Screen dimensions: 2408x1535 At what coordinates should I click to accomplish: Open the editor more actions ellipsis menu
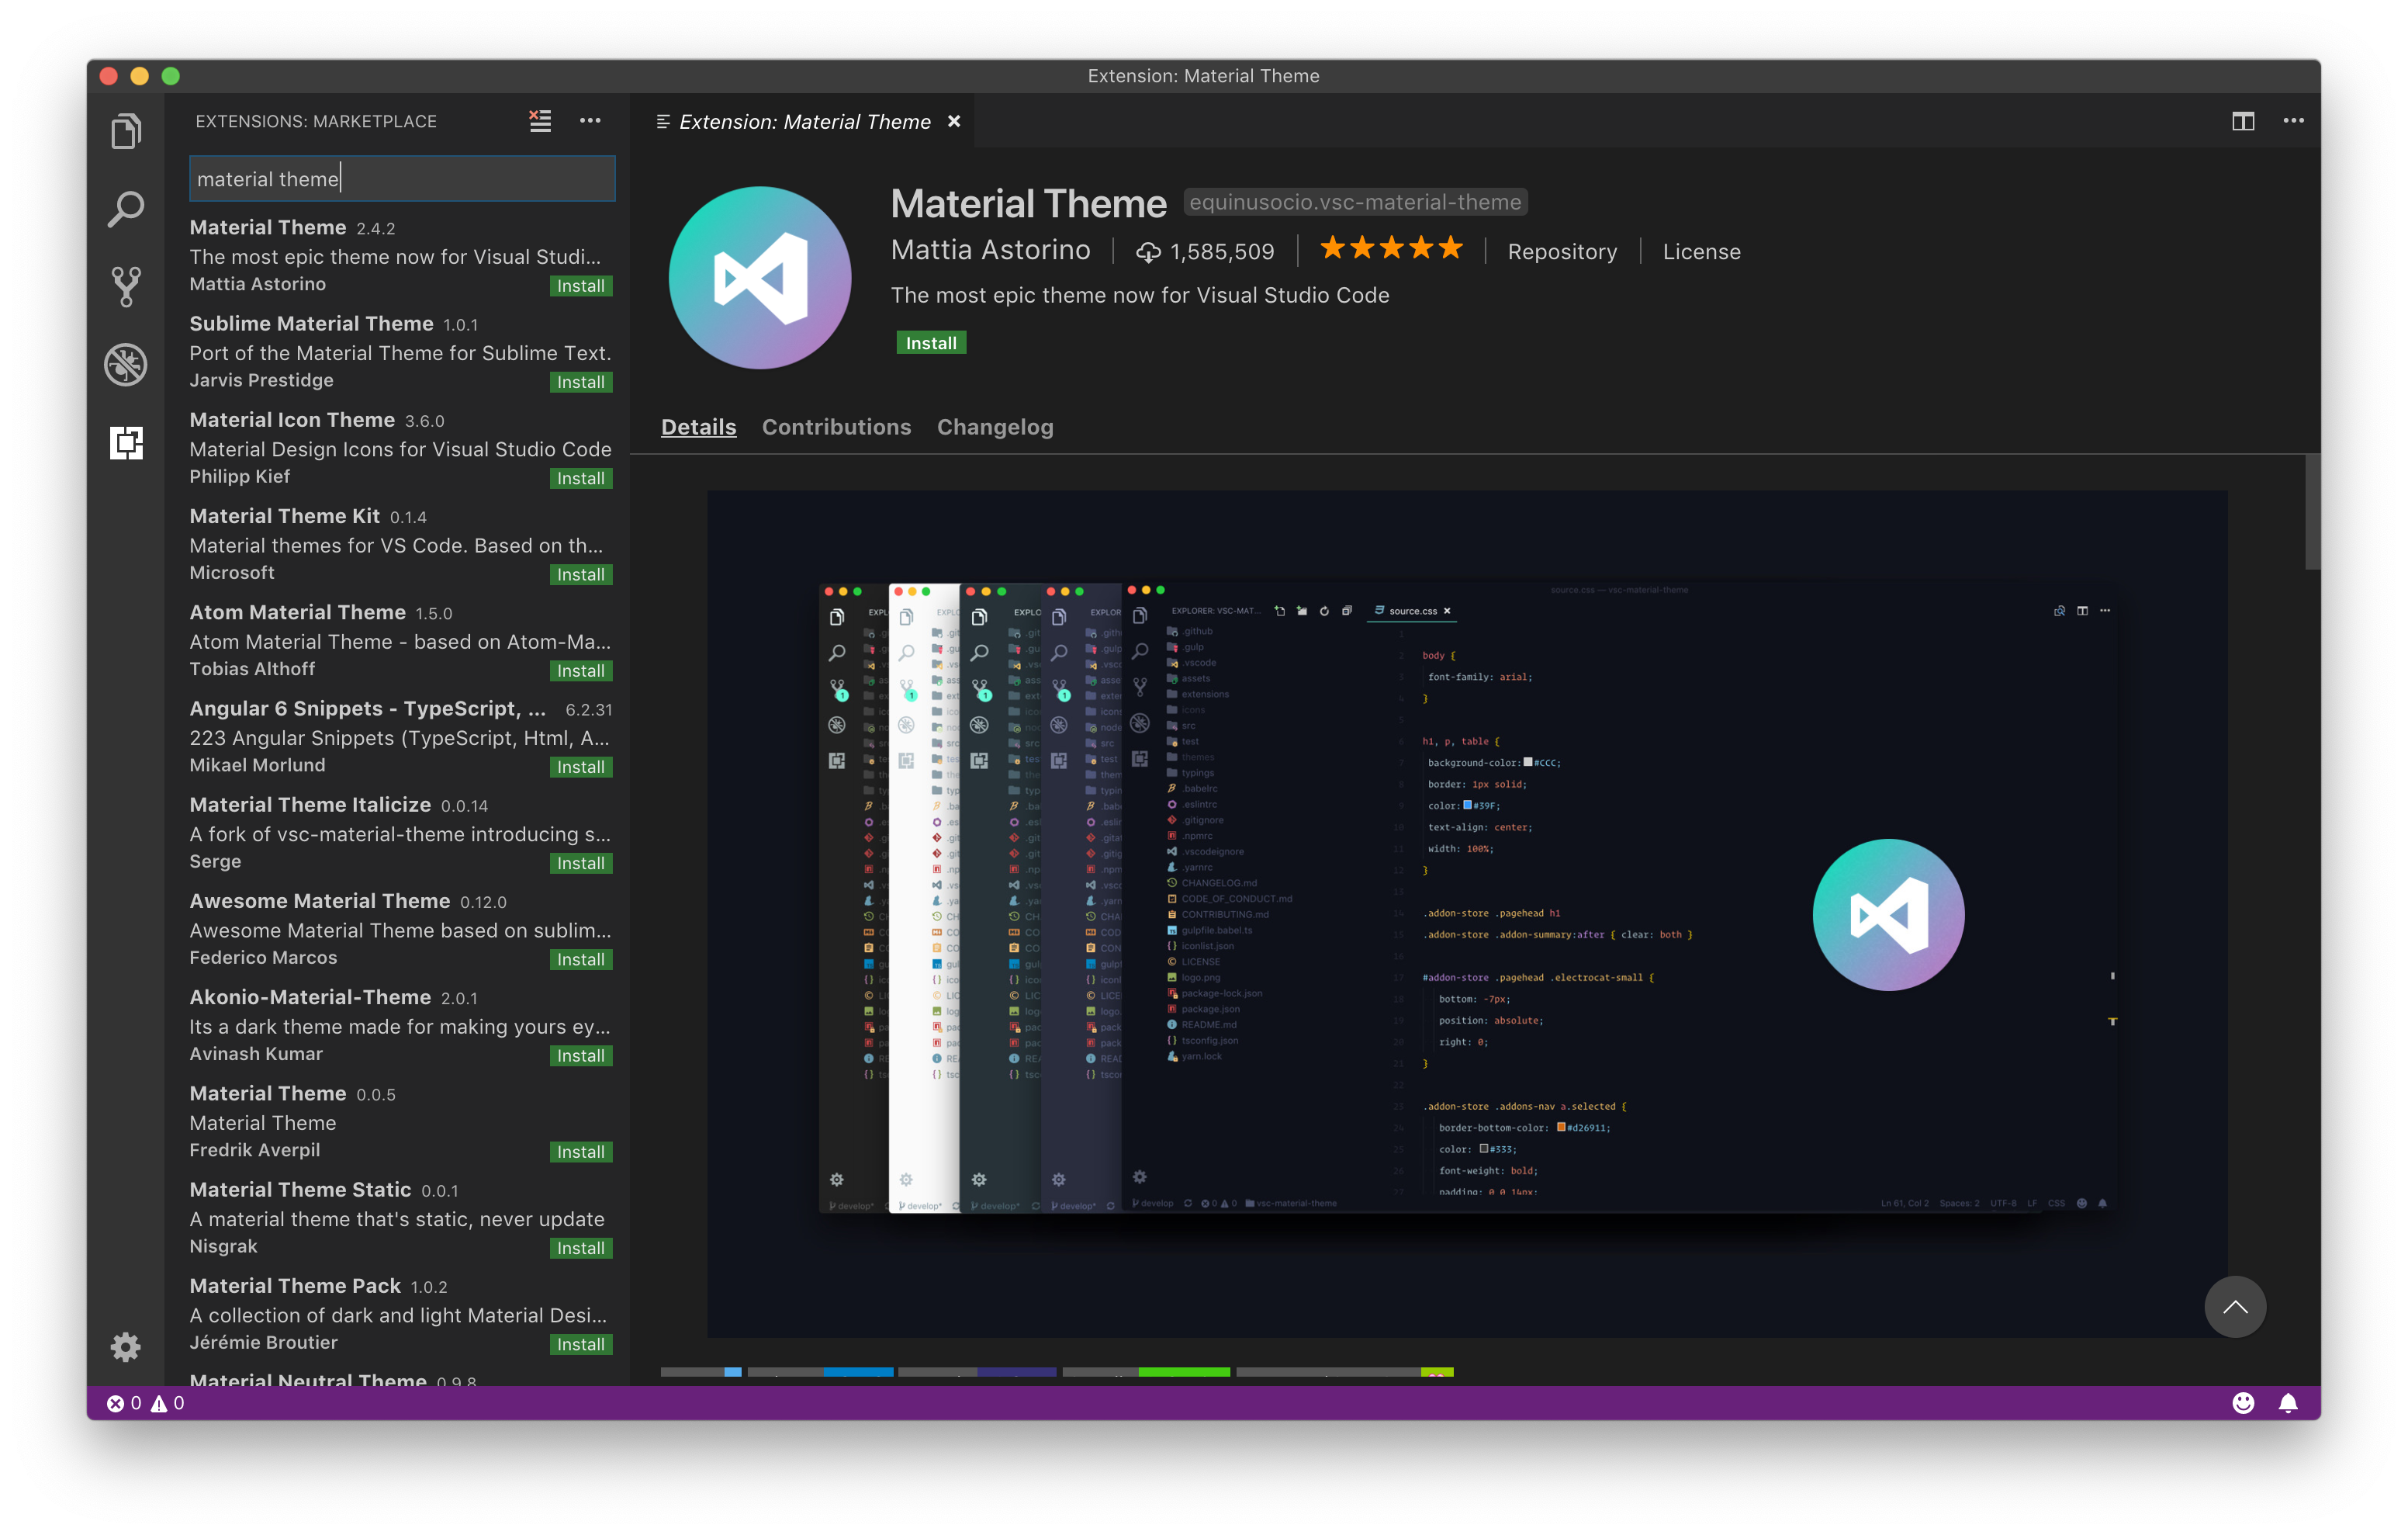click(2293, 121)
